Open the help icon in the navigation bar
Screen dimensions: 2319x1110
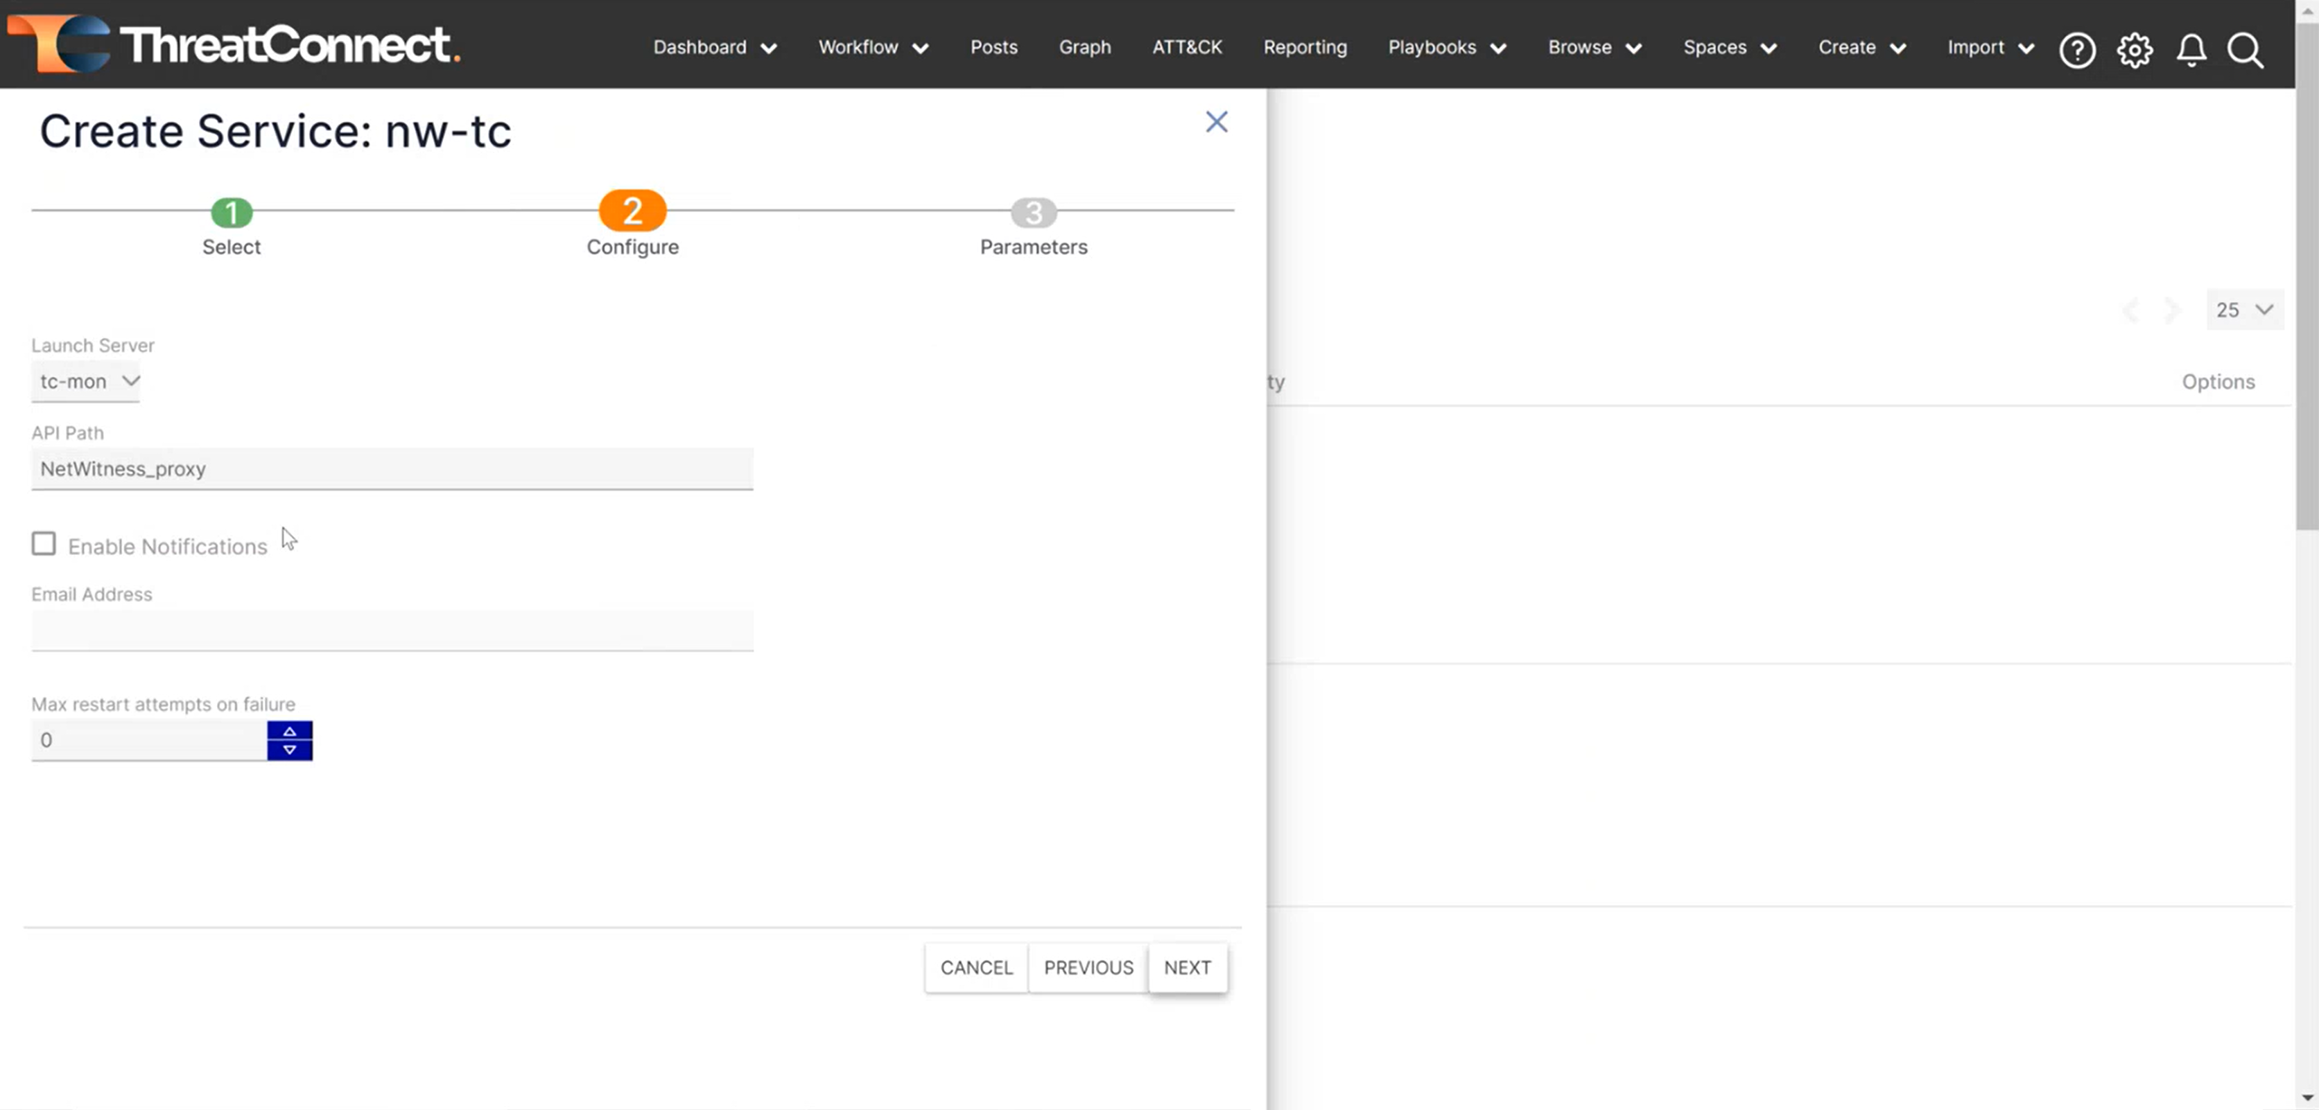click(2078, 49)
